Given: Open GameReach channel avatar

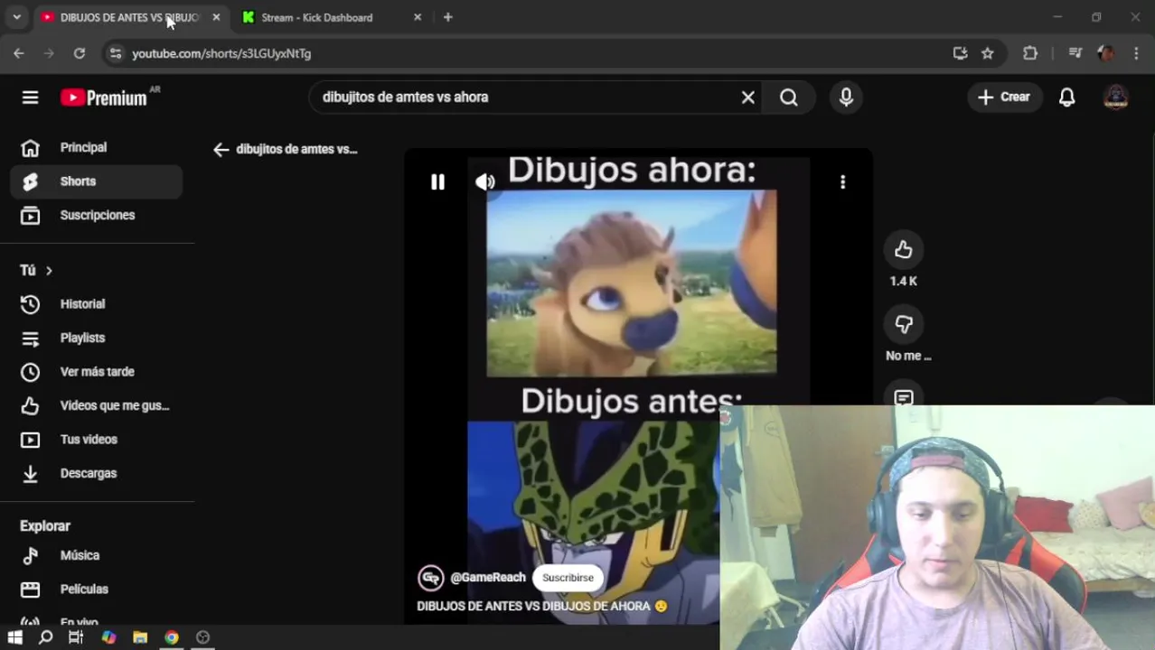Looking at the screenshot, I should tap(431, 578).
